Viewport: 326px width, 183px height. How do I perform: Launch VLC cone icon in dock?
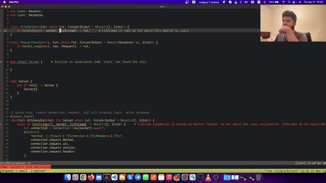point(208,177)
